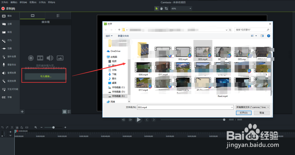Image resolution: width=295 pixels, height=155 pixels.
Task: Switch to the library list tab
Action: pos(58,16)
